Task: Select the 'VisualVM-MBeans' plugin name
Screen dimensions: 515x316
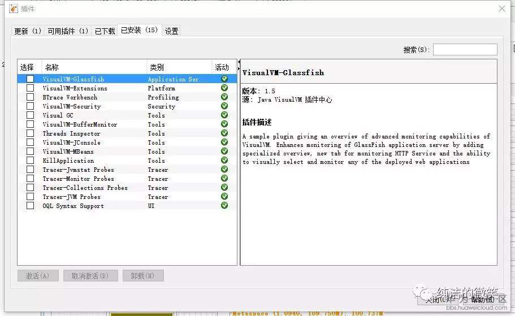Action: tap(68, 151)
